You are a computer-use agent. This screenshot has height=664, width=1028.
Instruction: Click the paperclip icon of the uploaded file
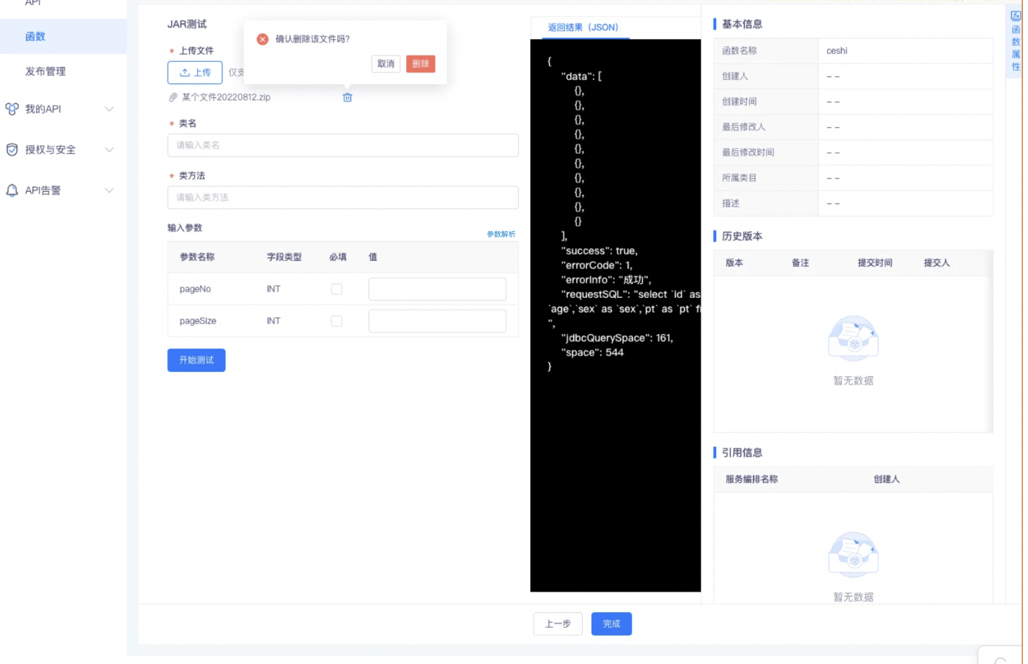click(173, 97)
